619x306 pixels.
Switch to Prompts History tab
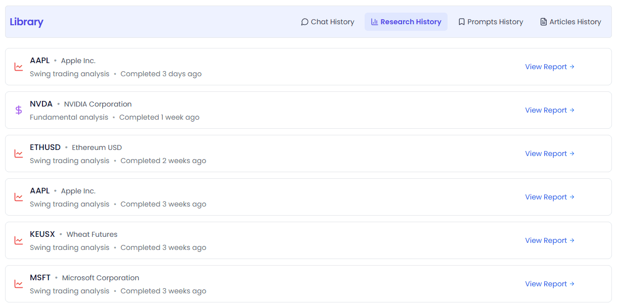click(x=491, y=22)
